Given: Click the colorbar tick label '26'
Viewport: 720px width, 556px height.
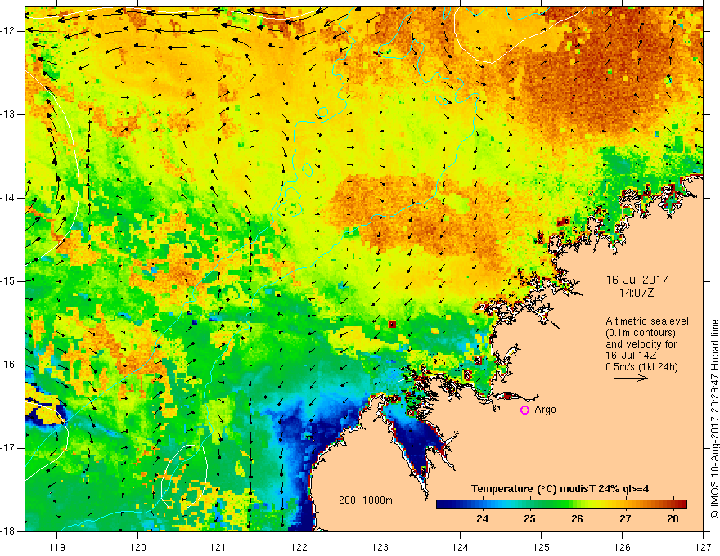Looking at the screenshot, I should point(577,519).
